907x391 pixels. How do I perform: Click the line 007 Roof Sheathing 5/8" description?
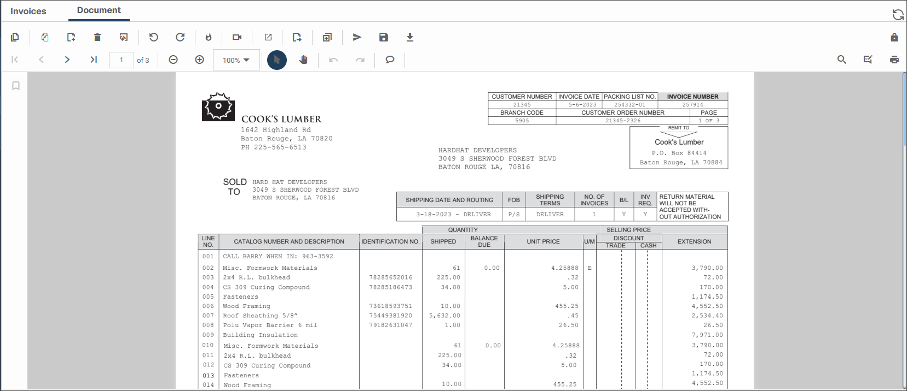[x=261, y=316]
